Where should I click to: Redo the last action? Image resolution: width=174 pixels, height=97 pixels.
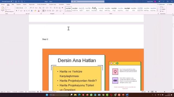[x=22, y=2]
